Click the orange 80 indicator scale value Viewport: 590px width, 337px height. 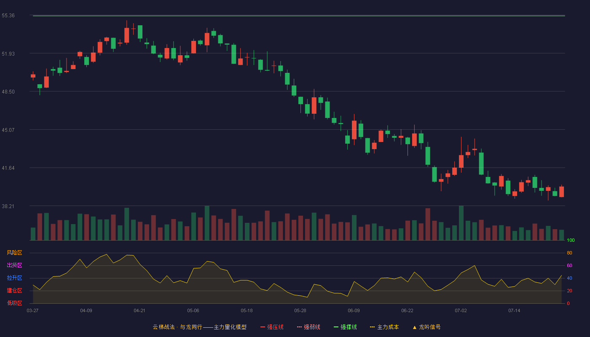[x=569, y=253]
